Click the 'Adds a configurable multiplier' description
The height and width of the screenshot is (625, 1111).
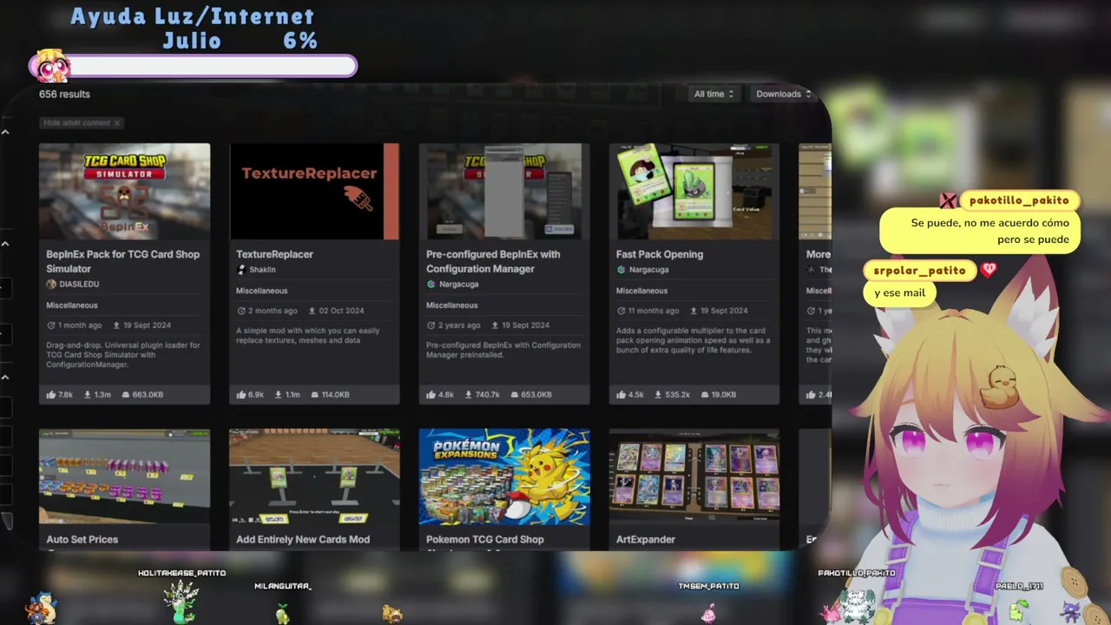point(693,340)
